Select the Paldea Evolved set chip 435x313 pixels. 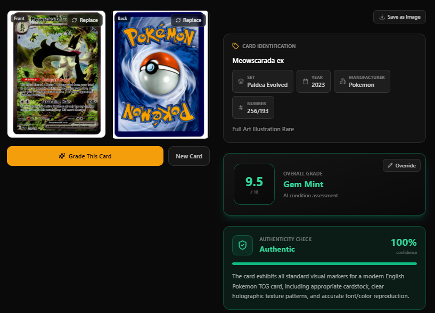[262, 82]
